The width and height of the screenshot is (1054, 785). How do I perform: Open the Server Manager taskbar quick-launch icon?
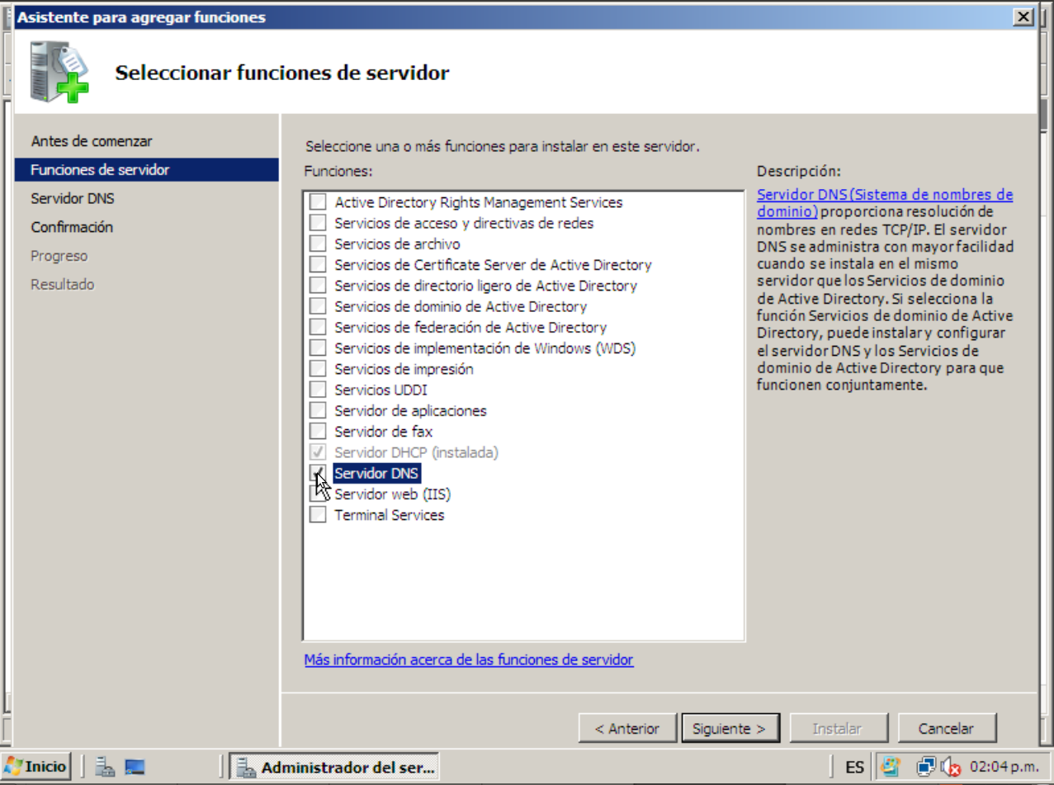tap(105, 768)
